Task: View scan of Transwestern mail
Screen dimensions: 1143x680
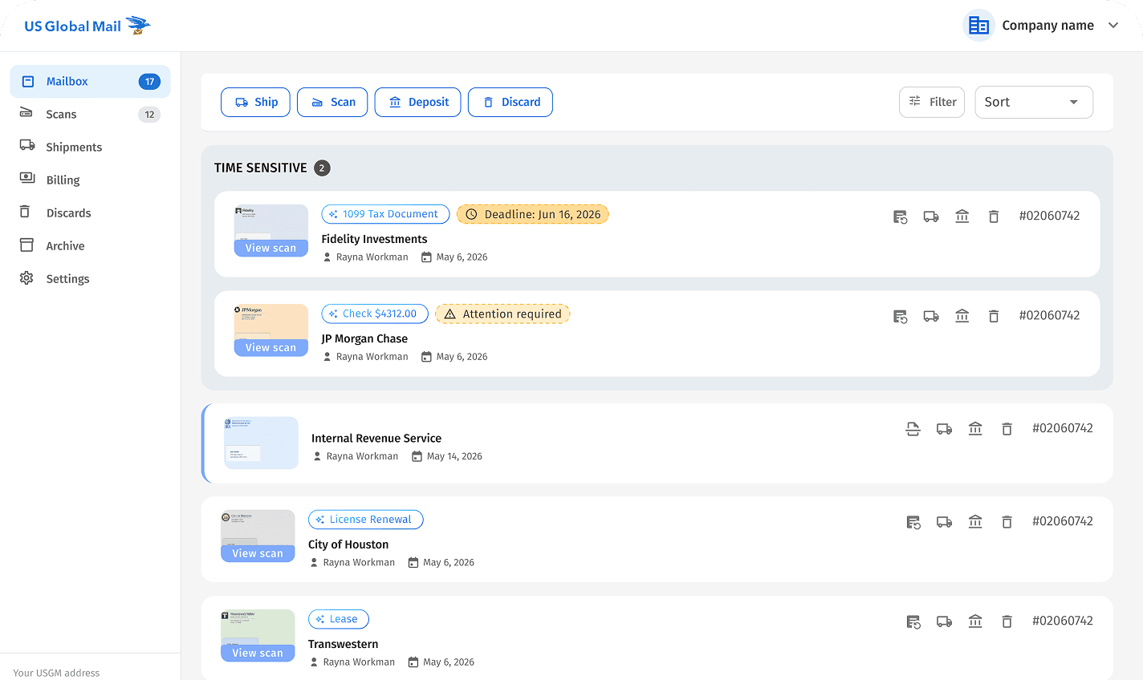Action: pyautogui.click(x=258, y=653)
